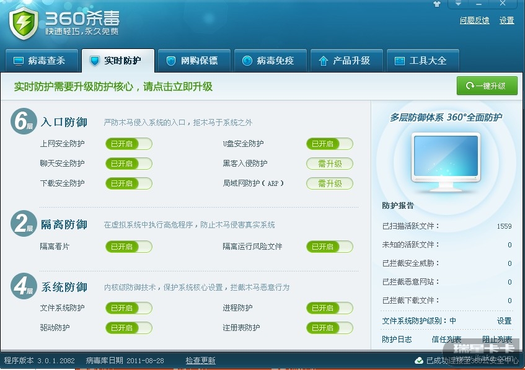The image size is (525, 370).
Task: Toggle U盘安全防护 switch
Action: (330, 144)
